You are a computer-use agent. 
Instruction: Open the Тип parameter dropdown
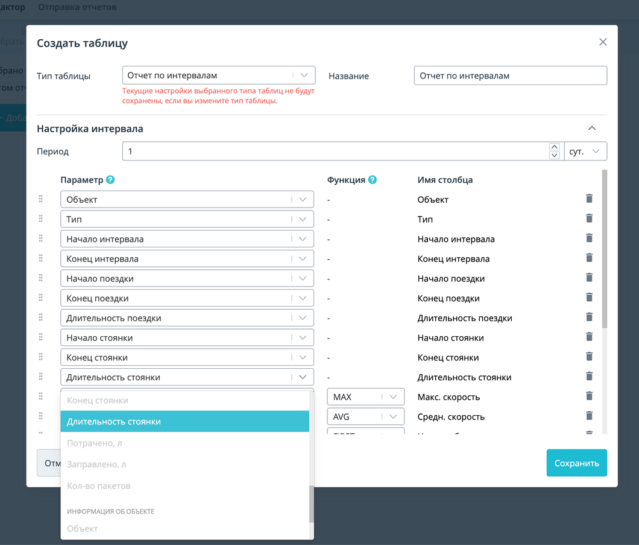[x=187, y=219]
